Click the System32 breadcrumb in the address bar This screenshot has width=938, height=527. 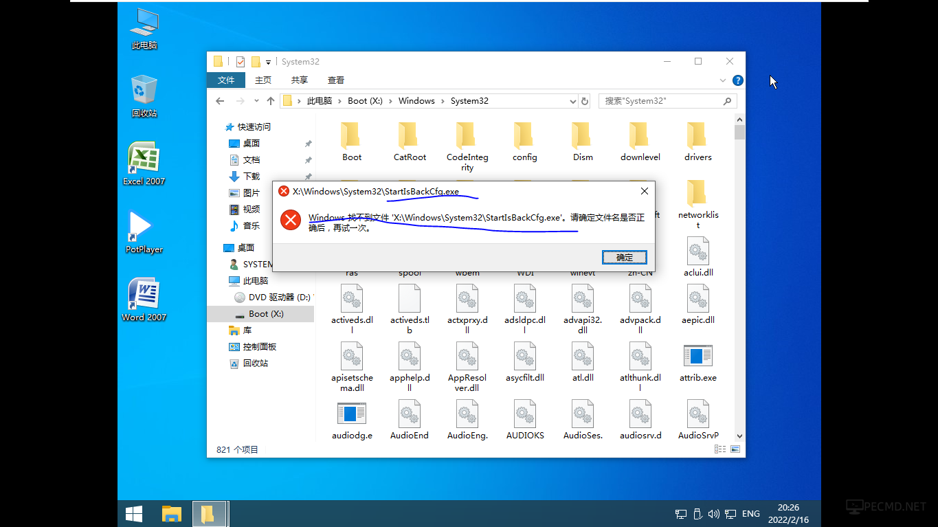point(469,101)
